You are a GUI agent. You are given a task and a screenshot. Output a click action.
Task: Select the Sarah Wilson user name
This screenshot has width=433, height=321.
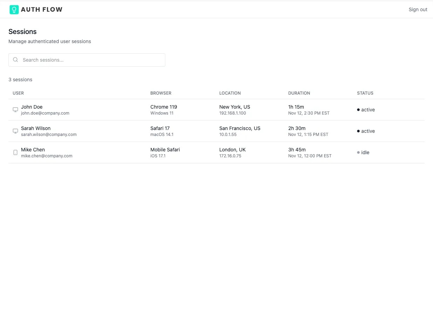36,128
